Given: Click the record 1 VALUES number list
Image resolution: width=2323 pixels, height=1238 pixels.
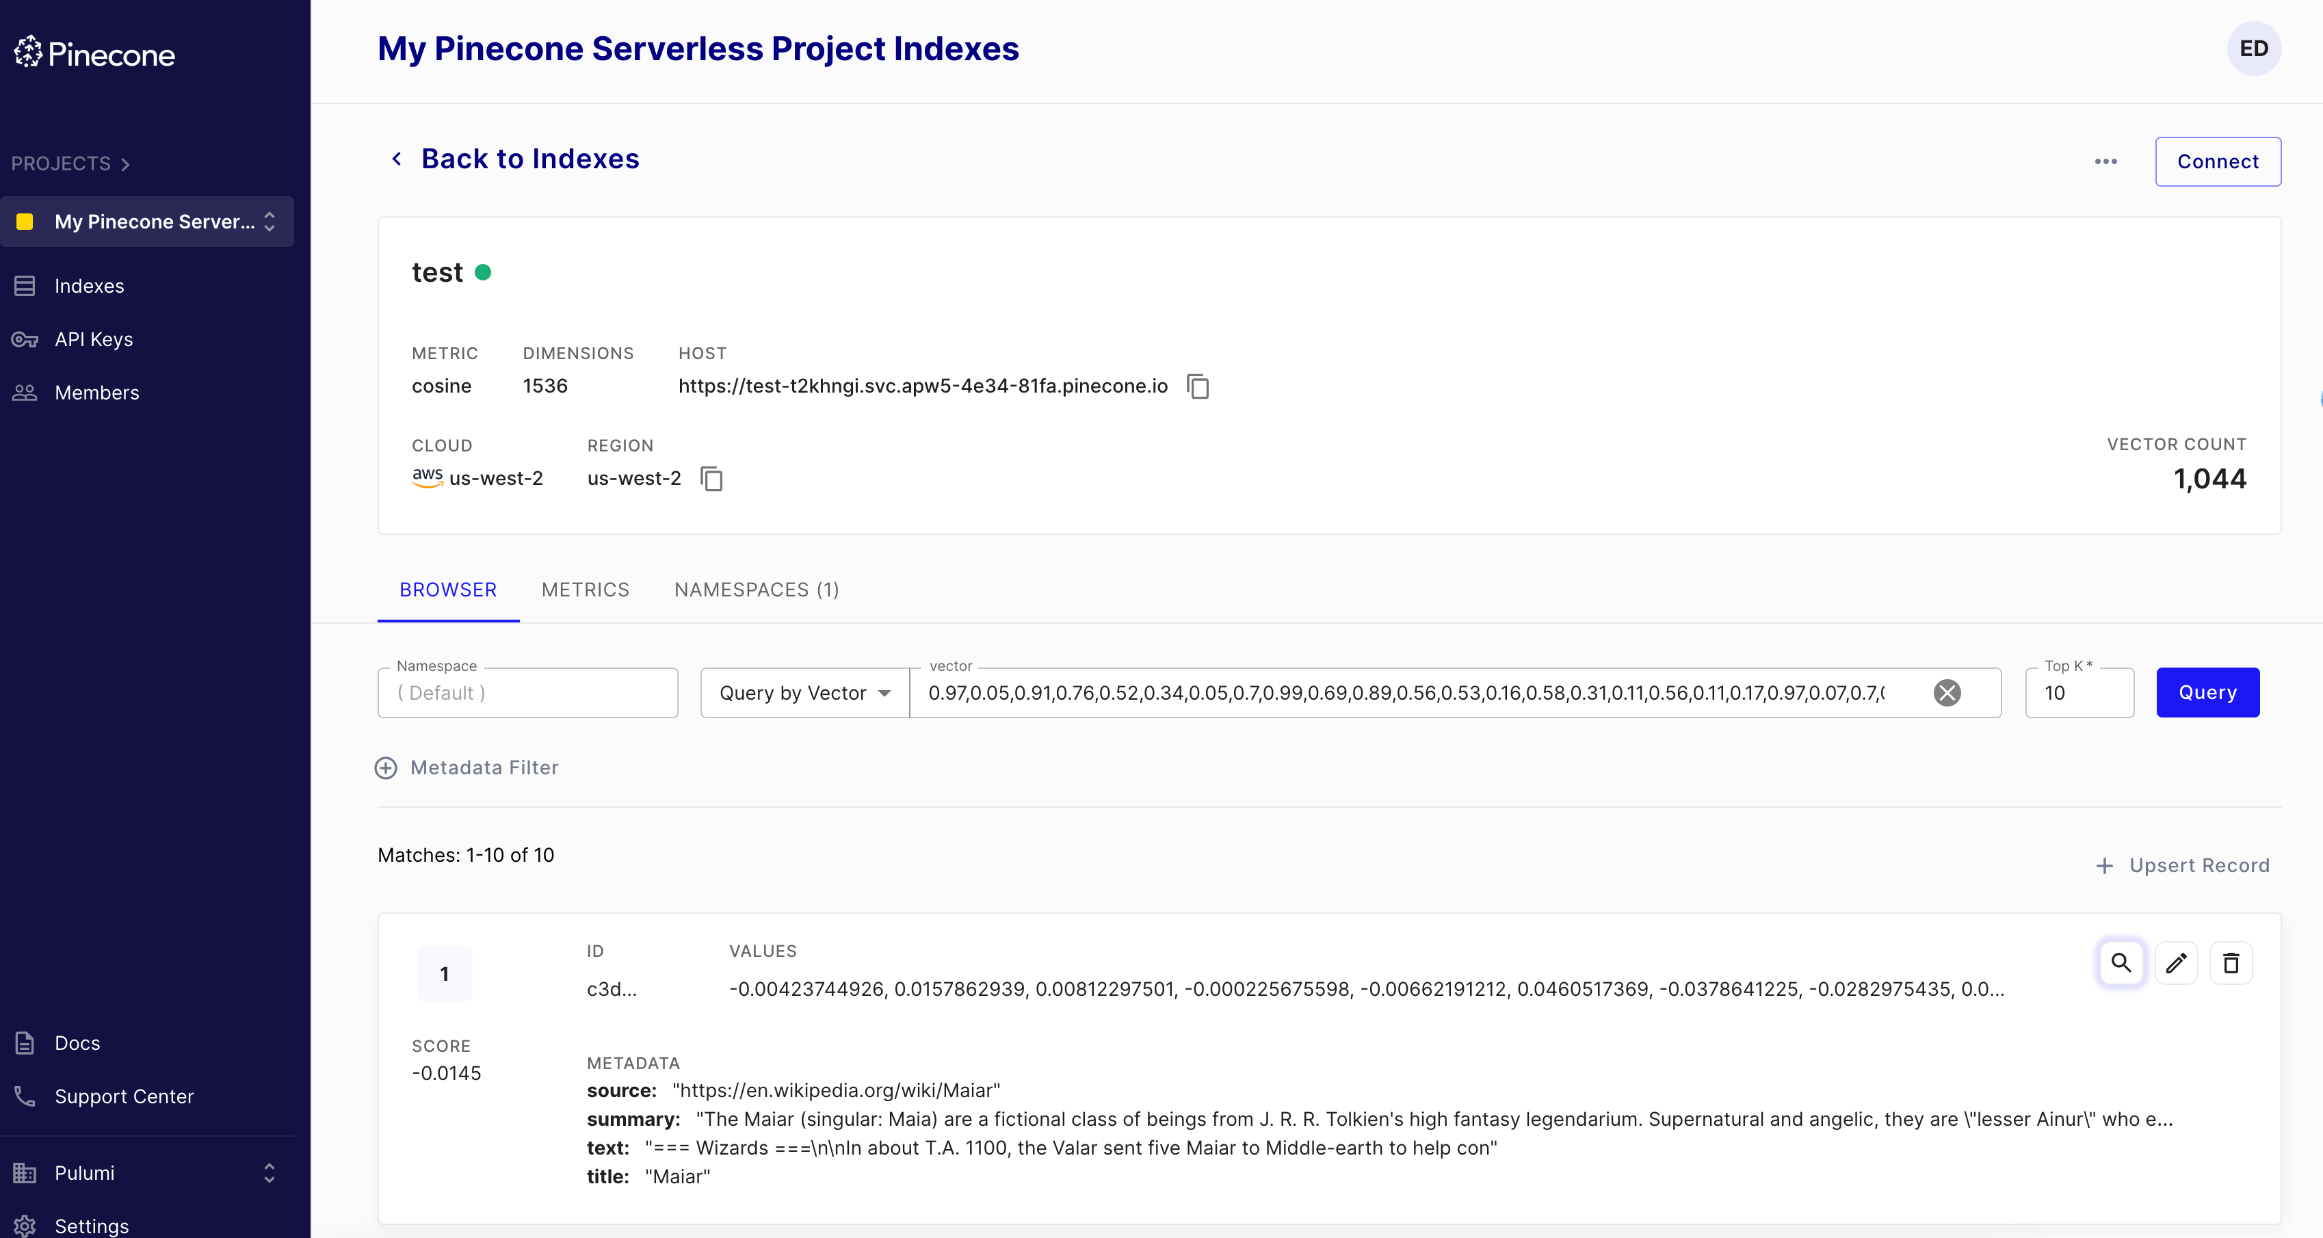Looking at the screenshot, I should click(x=1366, y=989).
